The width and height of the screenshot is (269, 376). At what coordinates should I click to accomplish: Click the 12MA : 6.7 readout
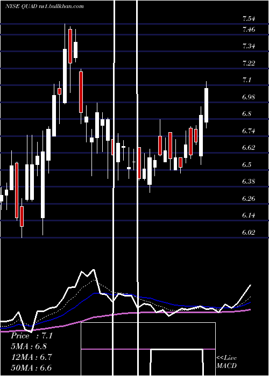click(x=31, y=357)
